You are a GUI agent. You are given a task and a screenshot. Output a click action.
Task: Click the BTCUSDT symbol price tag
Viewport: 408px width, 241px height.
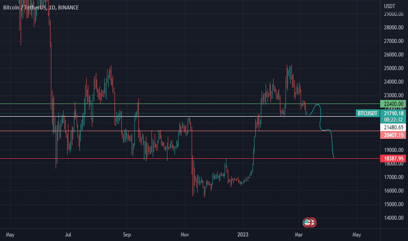tap(367, 113)
